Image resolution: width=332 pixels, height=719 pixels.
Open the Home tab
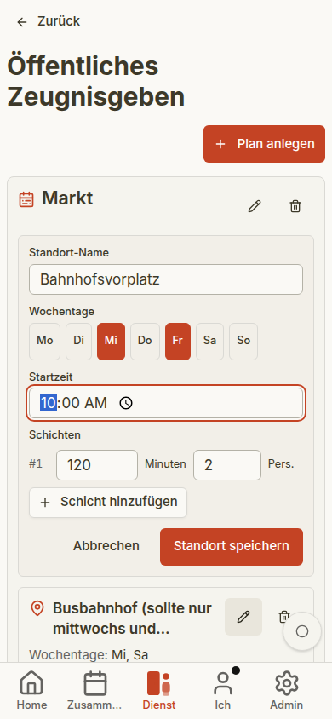pos(31,690)
